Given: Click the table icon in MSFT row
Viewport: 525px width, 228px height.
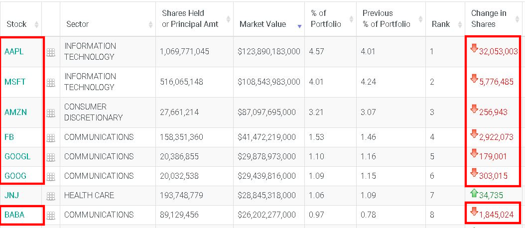Looking at the screenshot, I should click(51, 83).
